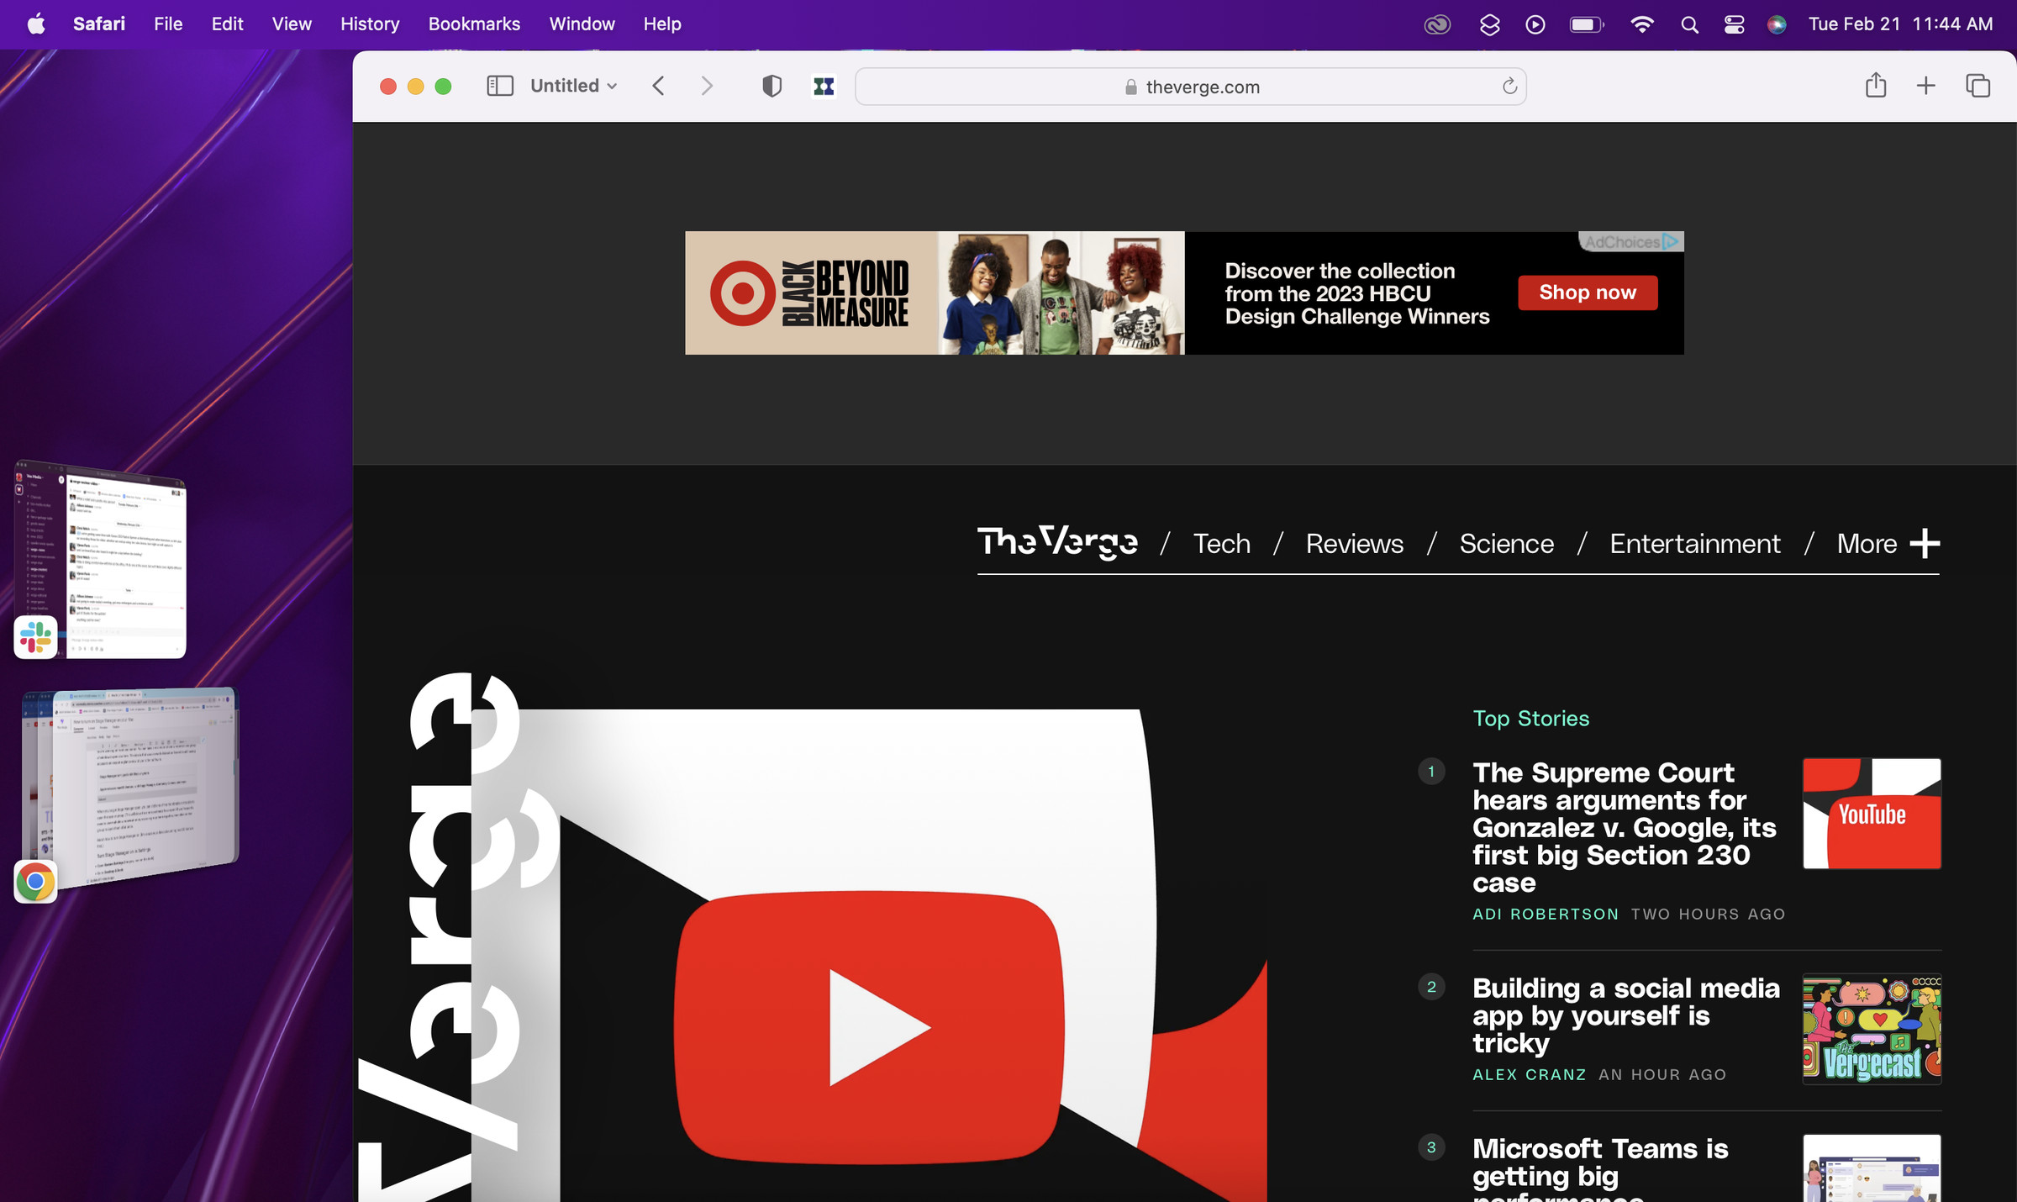The width and height of the screenshot is (2017, 1202).
Task: Go back to the previous page
Action: [x=659, y=86]
